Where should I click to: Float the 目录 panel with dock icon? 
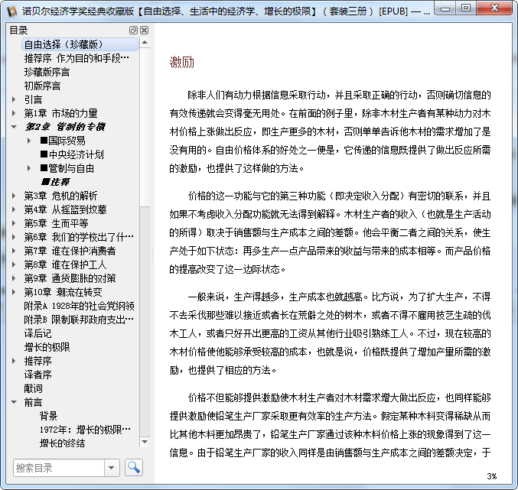133,31
